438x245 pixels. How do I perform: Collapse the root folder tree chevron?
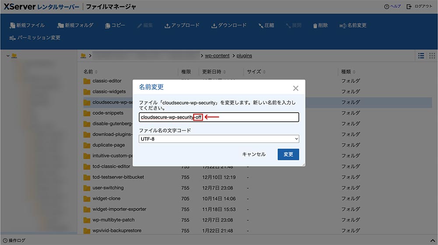coord(8,56)
